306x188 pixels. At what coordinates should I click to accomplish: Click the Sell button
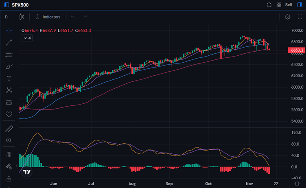(x=289, y=5)
